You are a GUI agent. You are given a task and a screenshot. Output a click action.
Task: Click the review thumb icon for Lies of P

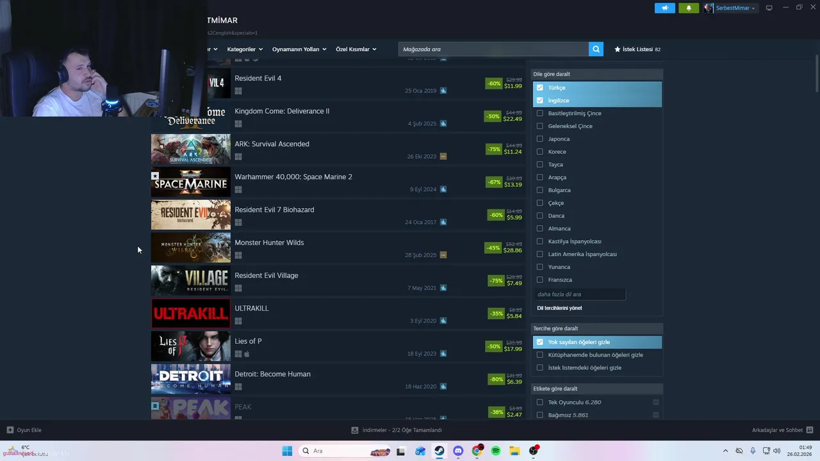coord(443,353)
